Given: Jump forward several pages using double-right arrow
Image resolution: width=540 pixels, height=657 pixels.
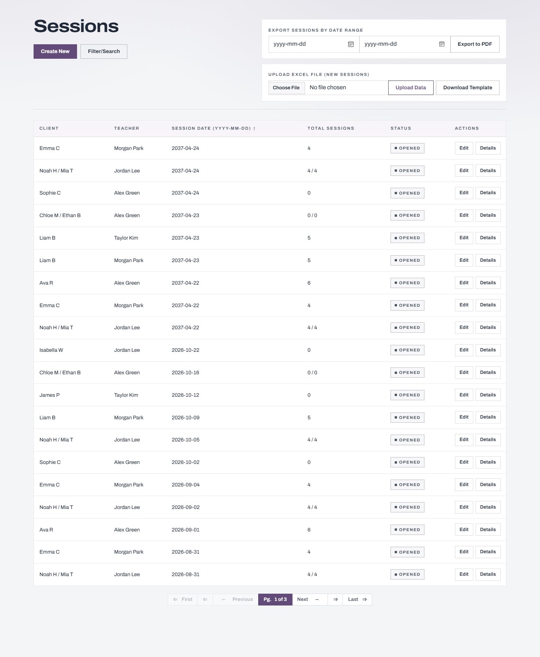Looking at the screenshot, I should pos(335,599).
